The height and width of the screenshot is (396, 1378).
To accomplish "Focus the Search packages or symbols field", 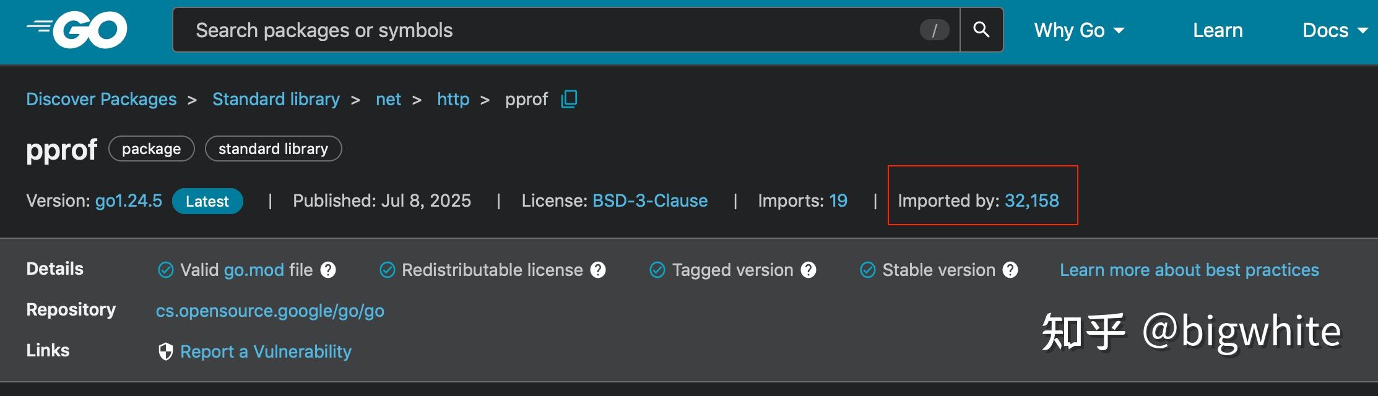I will pyautogui.click(x=545, y=30).
